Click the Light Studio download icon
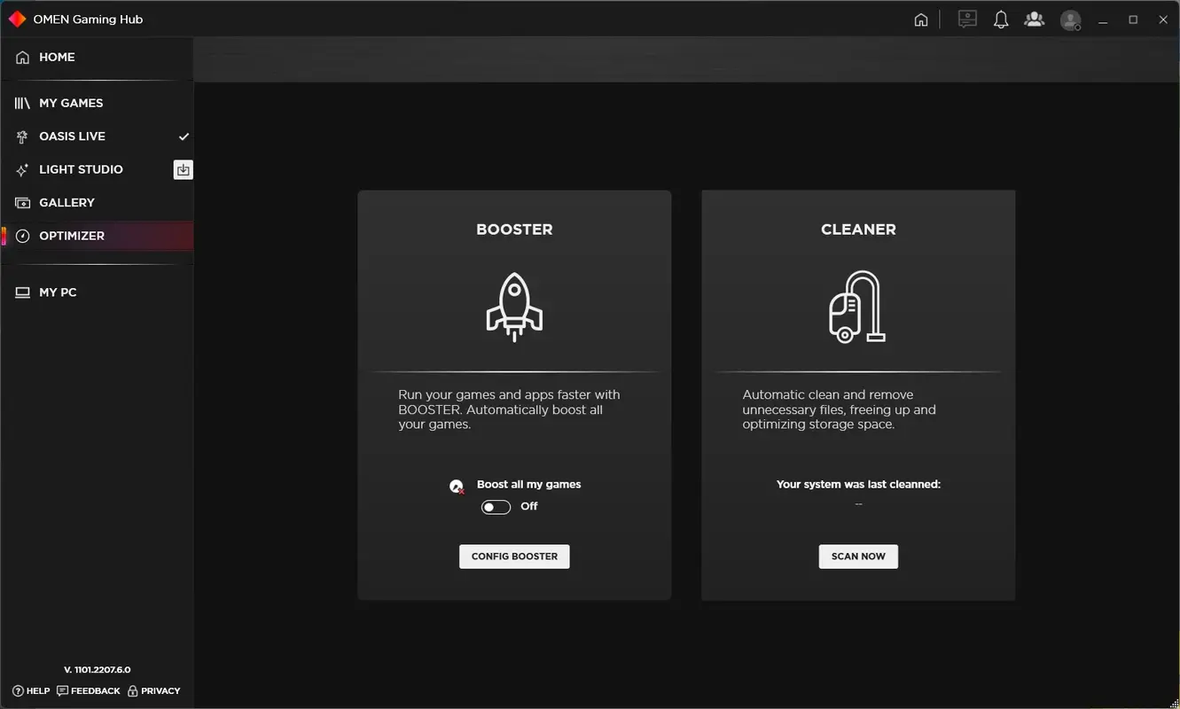The image size is (1180, 709). pos(183,170)
